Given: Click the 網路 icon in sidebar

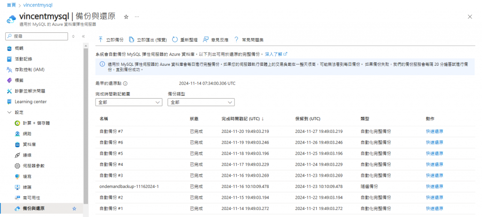Looking at the screenshot, I should (17, 134).
